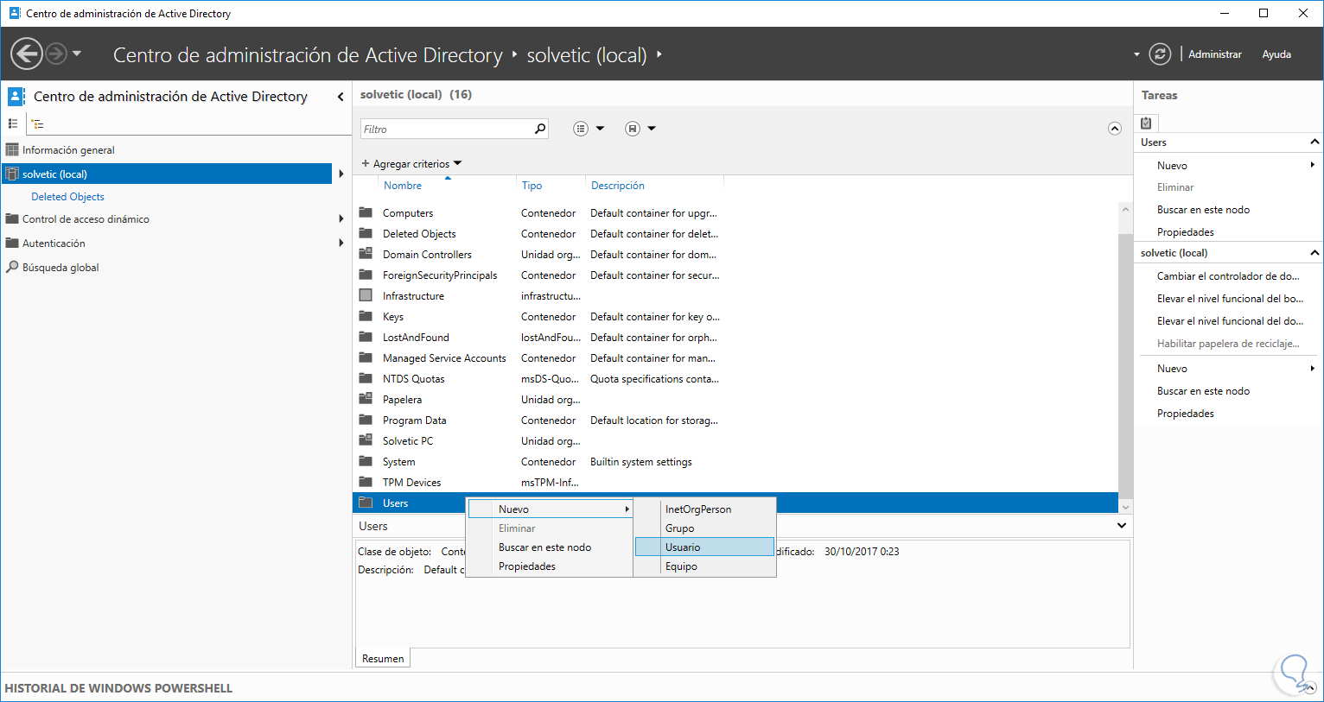
Task: Select Grupo from the submenu
Action: (x=679, y=528)
